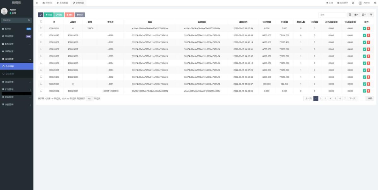The image size is (378, 190).
Task: Expand the 资金管理 sidebar menu
Action: coord(17,82)
